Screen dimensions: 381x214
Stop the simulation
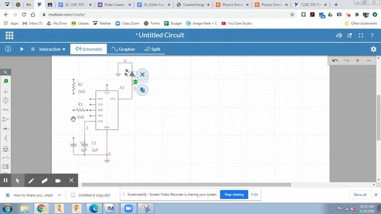33,49
